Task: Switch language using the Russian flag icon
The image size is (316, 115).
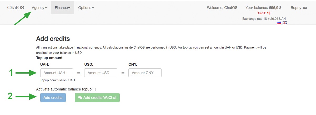Action: coord(279,23)
